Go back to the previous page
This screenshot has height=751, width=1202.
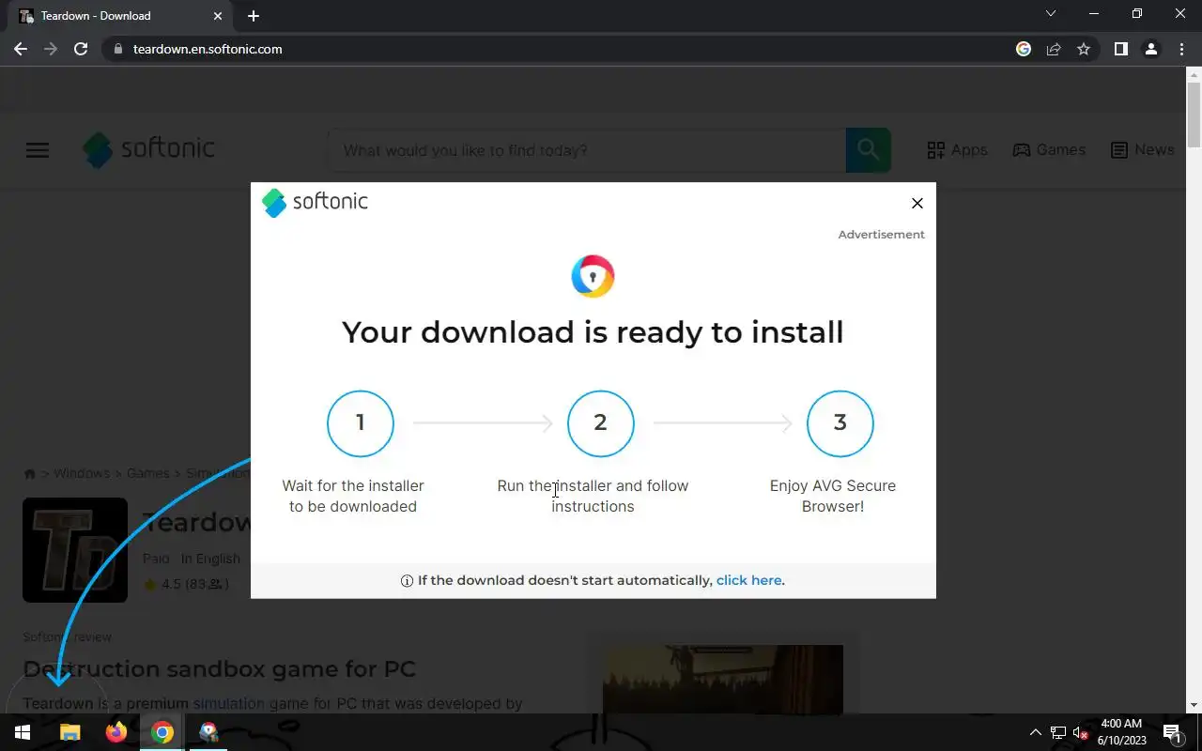(21, 49)
